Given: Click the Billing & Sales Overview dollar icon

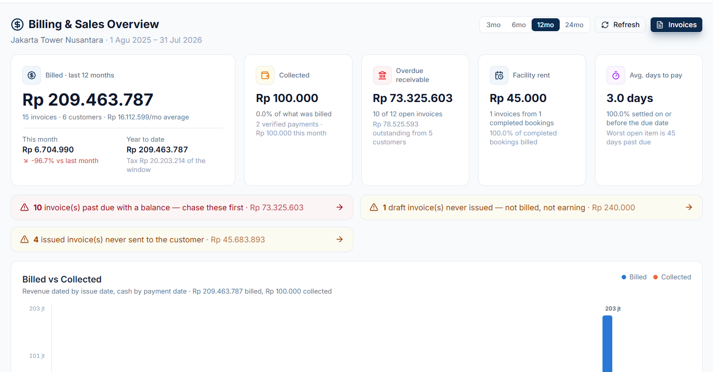Looking at the screenshot, I should point(17,24).
